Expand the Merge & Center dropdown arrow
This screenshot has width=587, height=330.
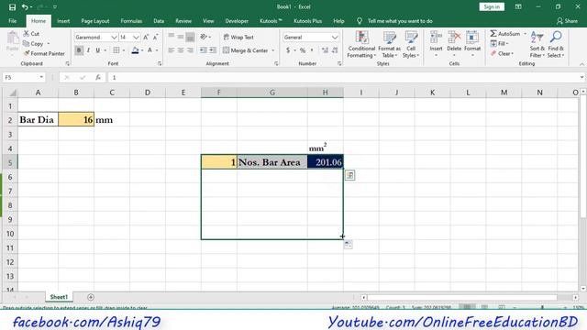tap(273, 50)
